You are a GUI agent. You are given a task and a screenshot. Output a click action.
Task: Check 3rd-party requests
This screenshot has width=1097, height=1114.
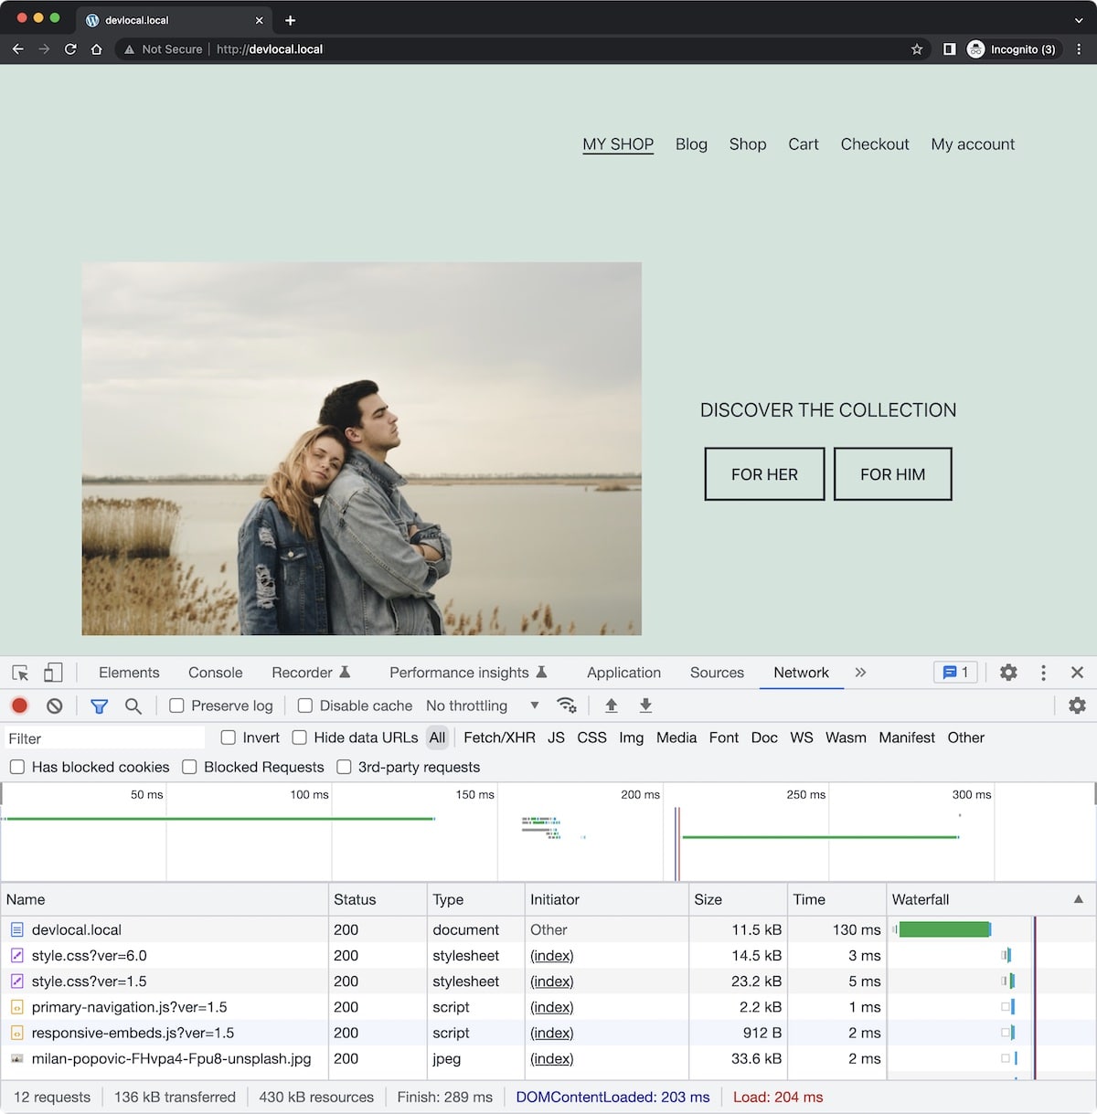(344, 767)
